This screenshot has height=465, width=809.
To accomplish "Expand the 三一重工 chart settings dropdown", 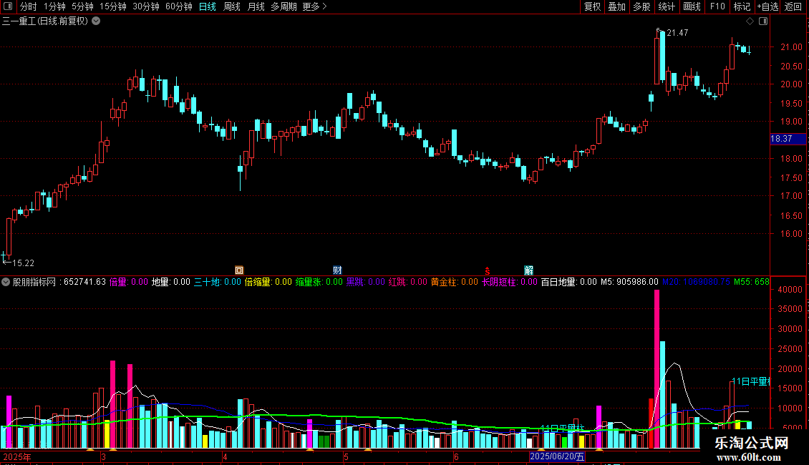I will [x=96, y=21].
